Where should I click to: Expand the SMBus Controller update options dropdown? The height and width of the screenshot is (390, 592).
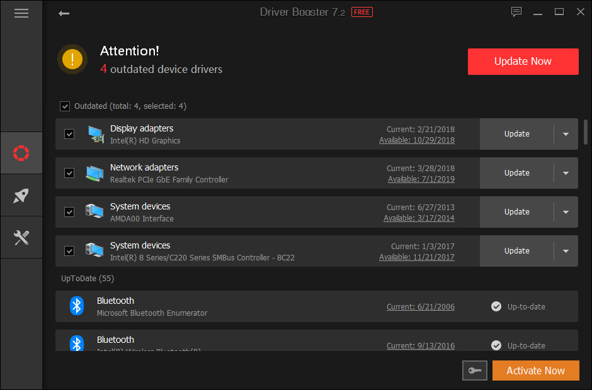pos(565,250)
